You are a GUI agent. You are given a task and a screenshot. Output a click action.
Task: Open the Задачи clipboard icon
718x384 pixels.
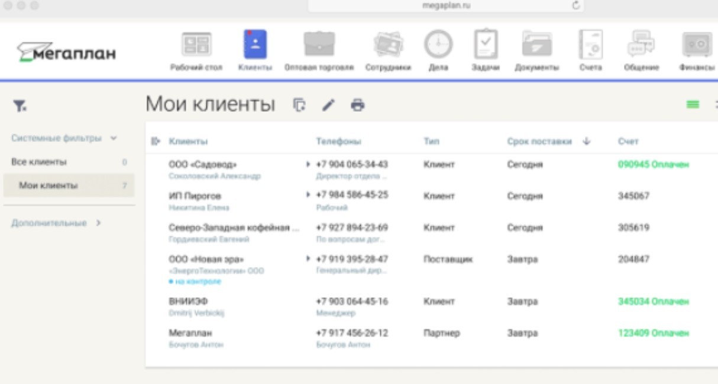coord(486,45)
